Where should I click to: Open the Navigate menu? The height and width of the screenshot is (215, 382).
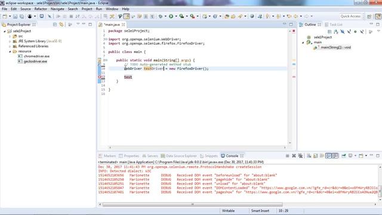coord(57,9)
